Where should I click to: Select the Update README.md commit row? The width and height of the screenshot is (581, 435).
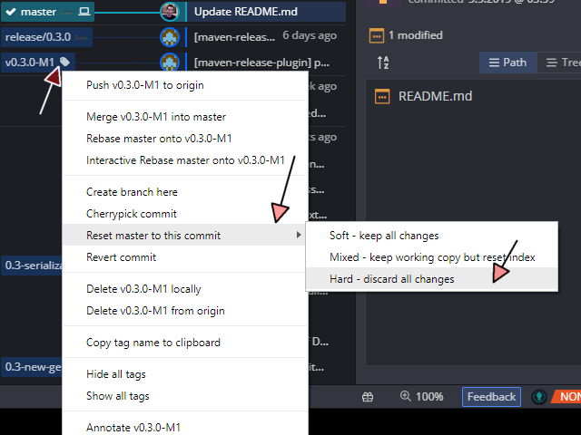point(266,12)
